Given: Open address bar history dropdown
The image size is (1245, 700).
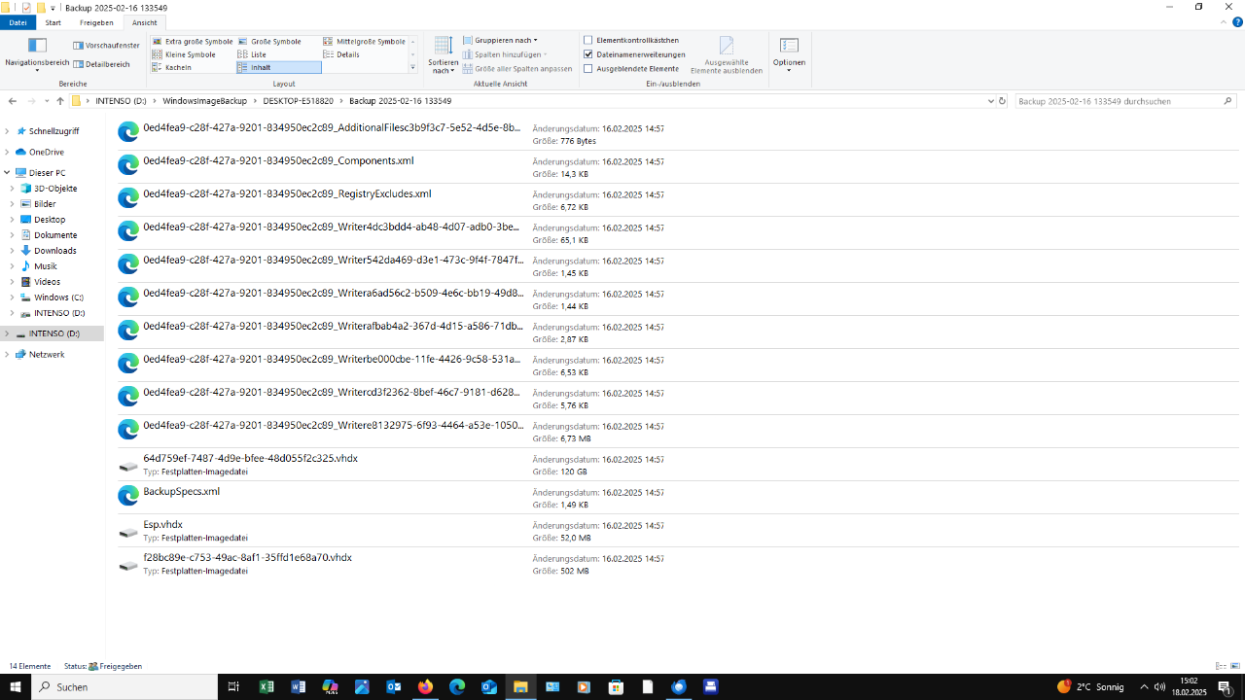Looking at the screenshot, I should click(x=990, y=101).
